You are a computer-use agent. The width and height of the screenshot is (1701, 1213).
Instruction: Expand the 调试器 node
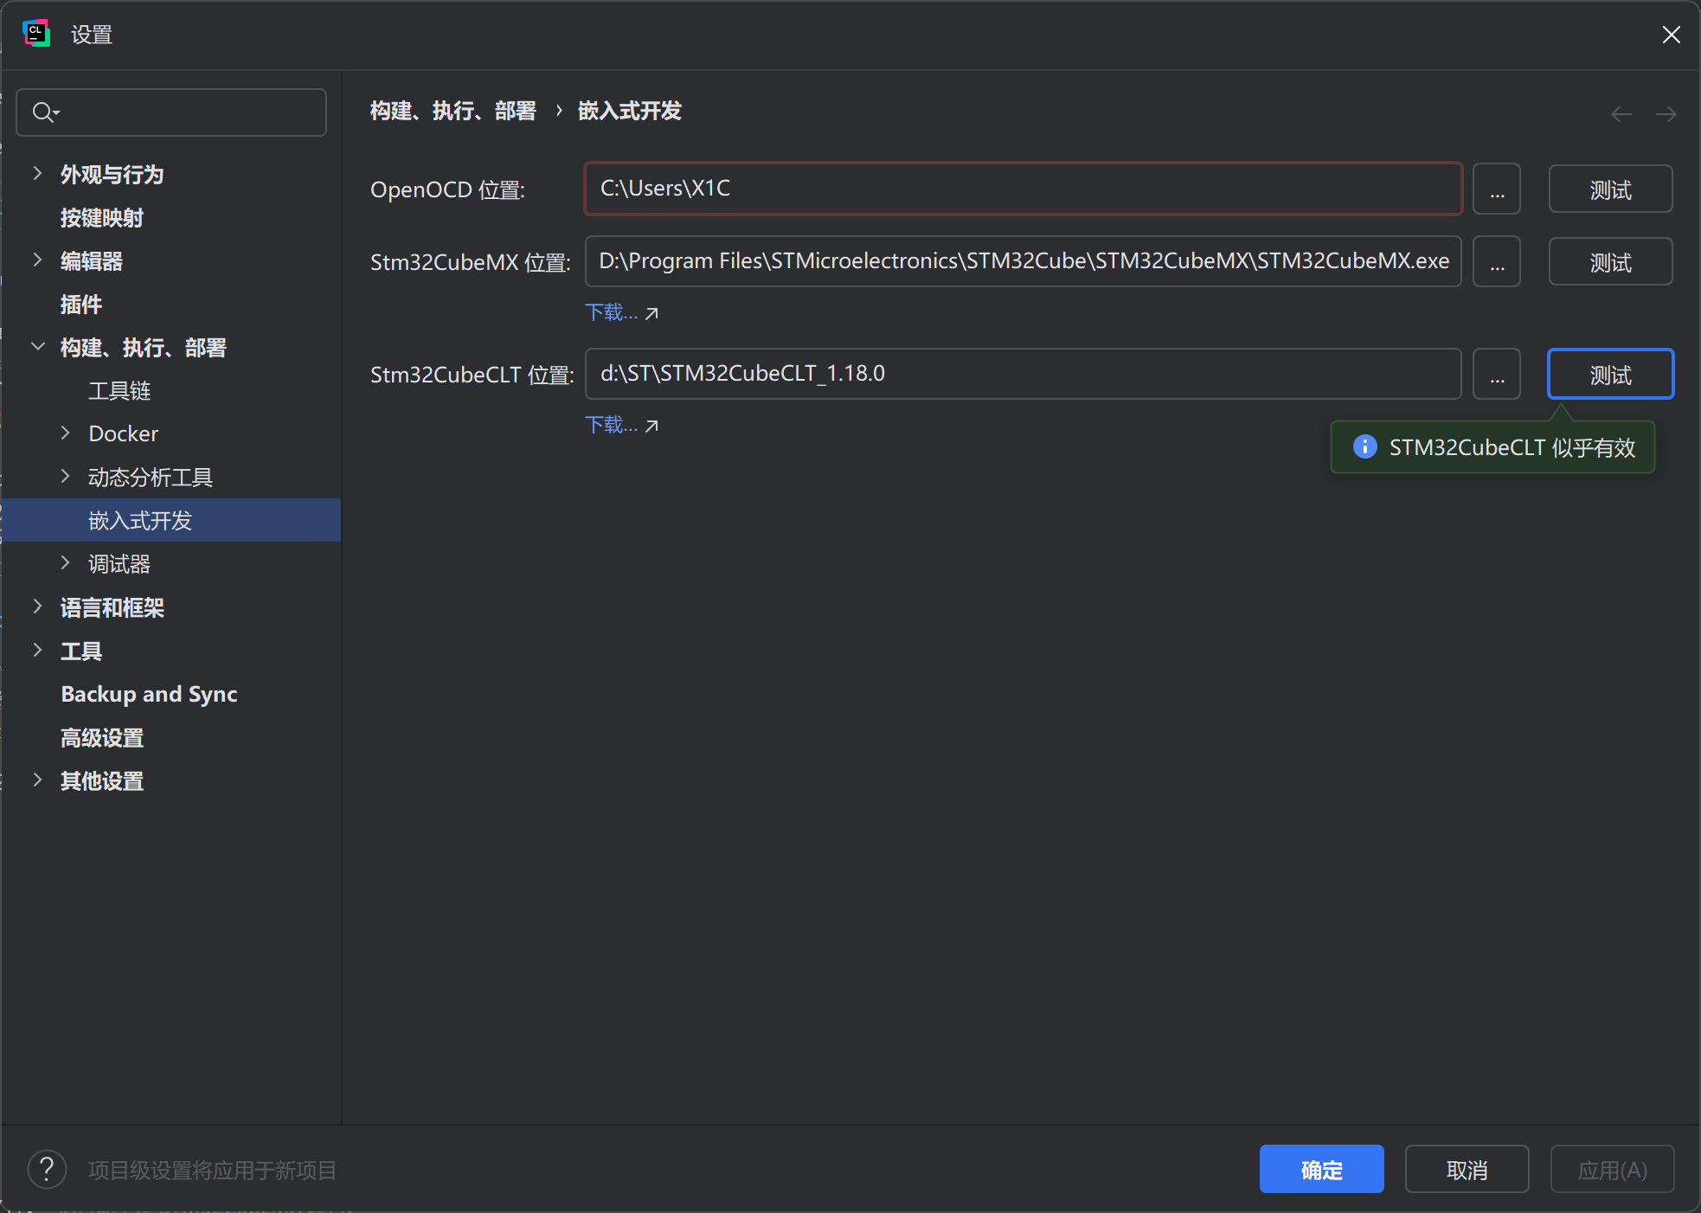click(x=65, y=563)
